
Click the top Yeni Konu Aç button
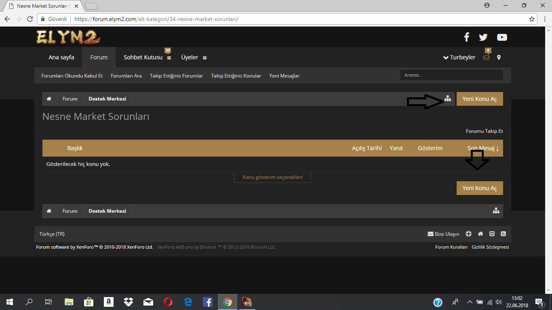click(x=479, y=99)
